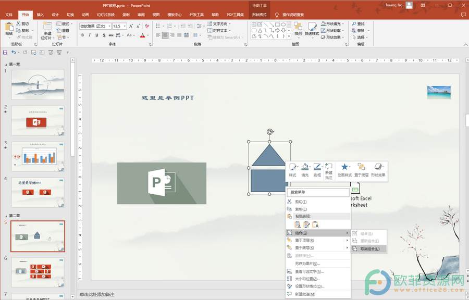The height and width of the screenshot is (300, 469).
Task: Click the Microsoft Excel Worksheet object icon
Action: 355,188
